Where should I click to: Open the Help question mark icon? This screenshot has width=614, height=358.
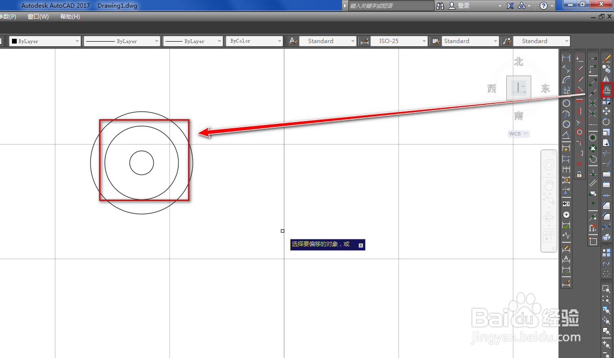(x=543, y=6)
